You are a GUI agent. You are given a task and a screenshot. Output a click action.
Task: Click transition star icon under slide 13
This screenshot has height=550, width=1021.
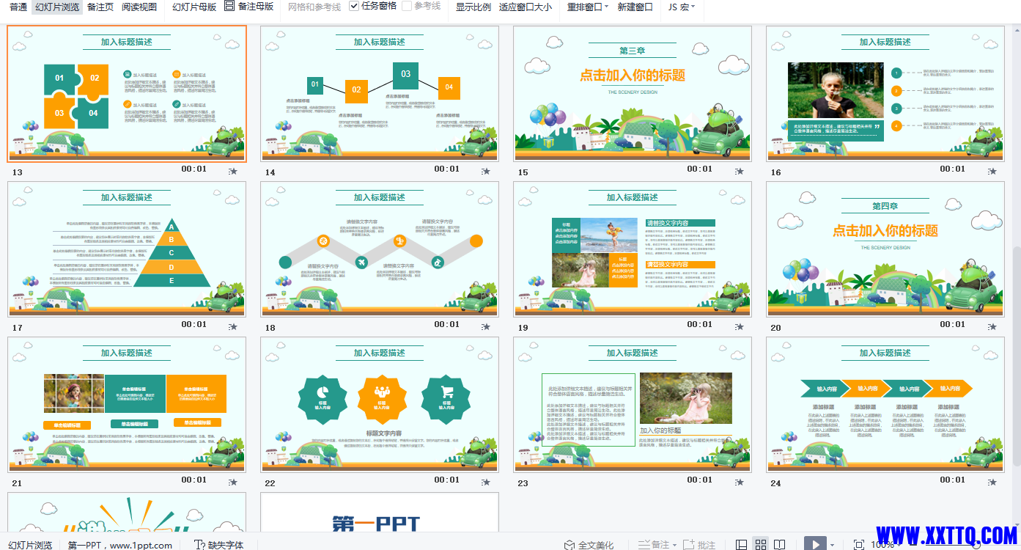point(233,172)
